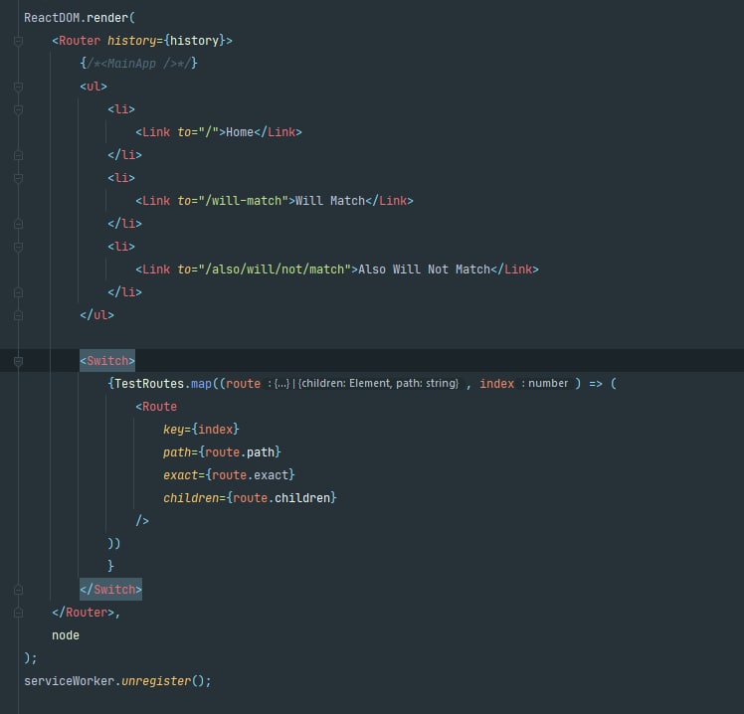Viewport: 744px width, 714px height.
Task: Click the 'node' argument
Action: click(x=66, y=635)
